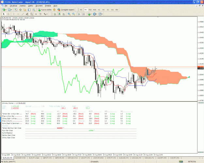Switch to the M1 timeframe
Viewport: 204px width, 163px height.
(81, 10)
